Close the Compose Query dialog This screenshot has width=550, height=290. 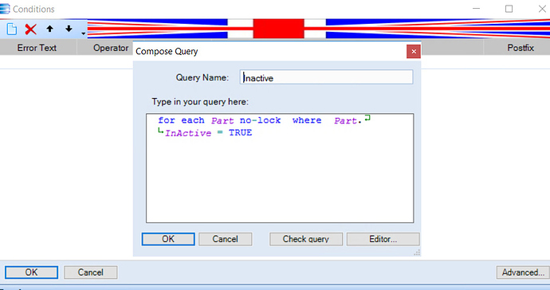[414, 52]
